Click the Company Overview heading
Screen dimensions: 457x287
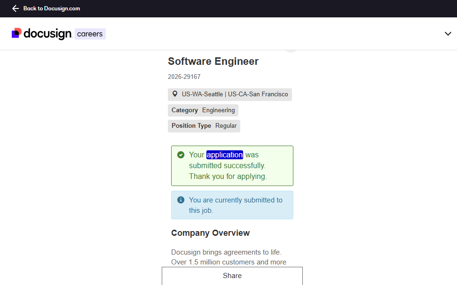click(x=210, y=233)
